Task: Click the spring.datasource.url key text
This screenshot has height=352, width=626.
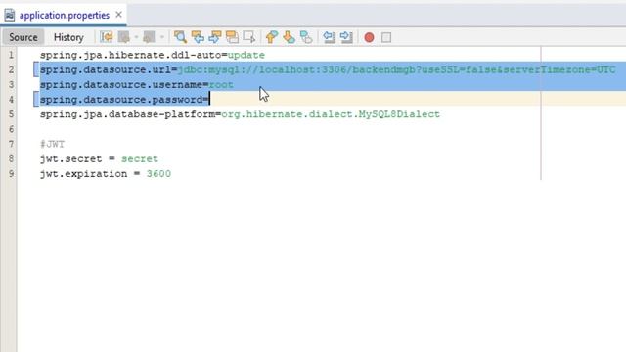Action: point(106,70)
